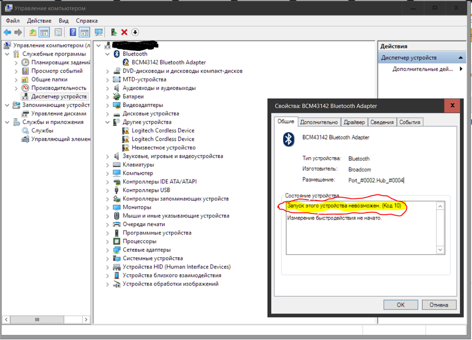
Task: Click the Мыши mouse device icon
Action: pos(117,216)
